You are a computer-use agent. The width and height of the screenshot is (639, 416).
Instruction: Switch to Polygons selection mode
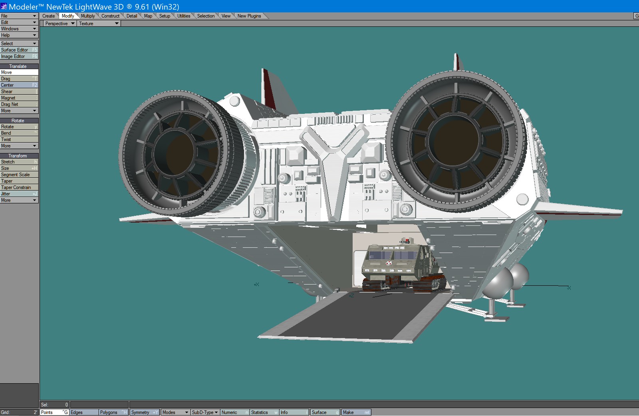tap(113, 412)
